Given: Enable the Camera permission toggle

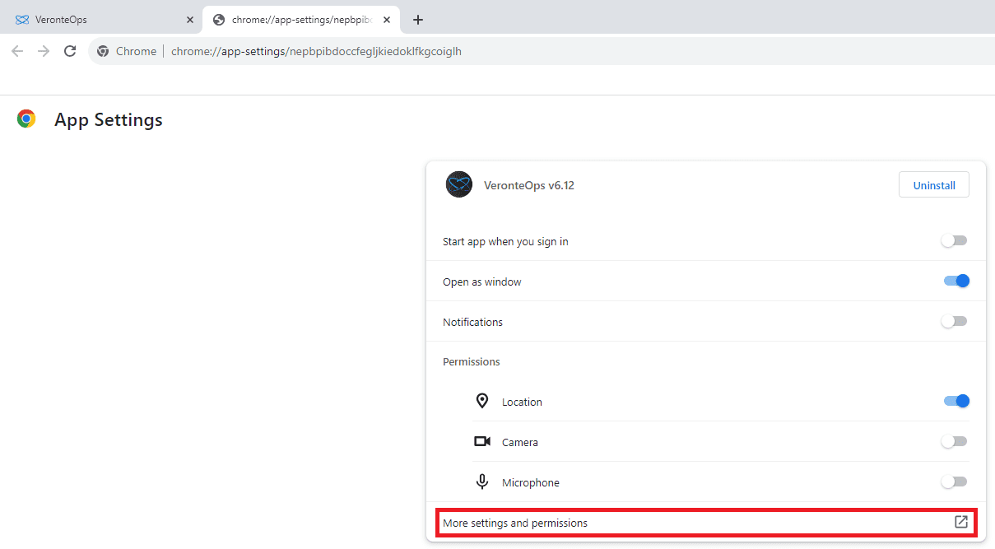Looking at the screenshot, I should [x=955, y=442].
